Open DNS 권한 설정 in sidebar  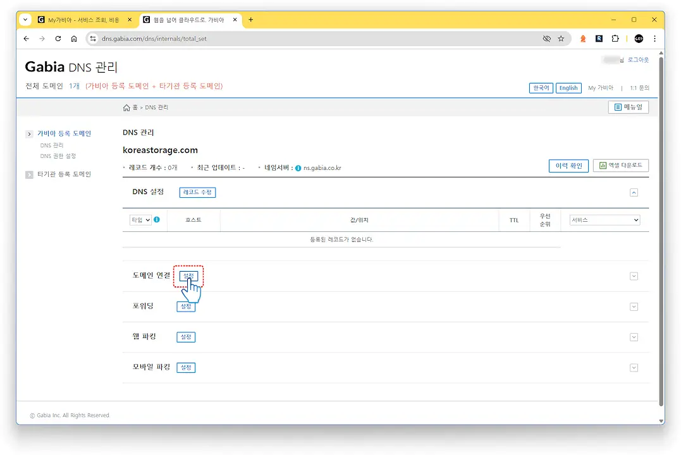click(58, 156)
